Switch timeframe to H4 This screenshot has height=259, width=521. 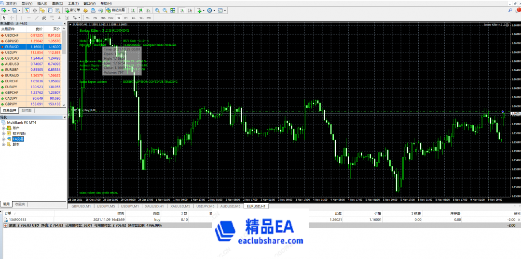pyautogui.click(x=125, y=18)
